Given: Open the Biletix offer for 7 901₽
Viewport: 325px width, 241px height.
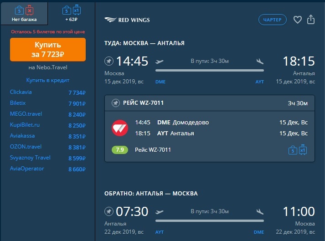Looking at the screenshot, I should pos(48,103).
